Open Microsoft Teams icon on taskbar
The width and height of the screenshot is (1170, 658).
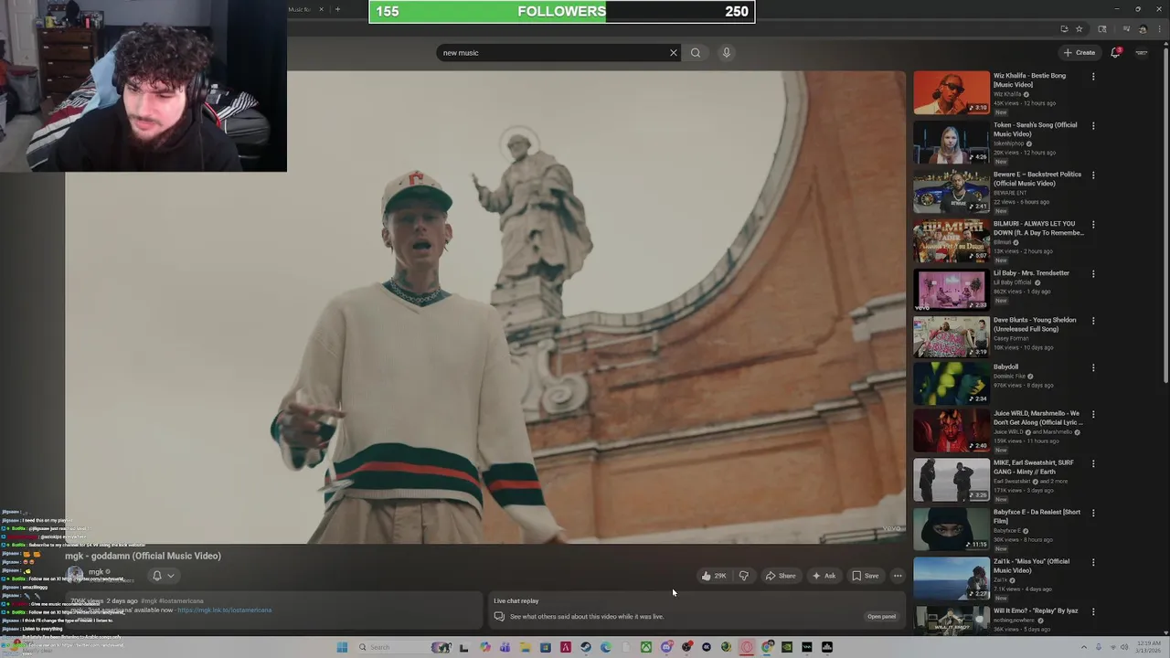[505, 647]
